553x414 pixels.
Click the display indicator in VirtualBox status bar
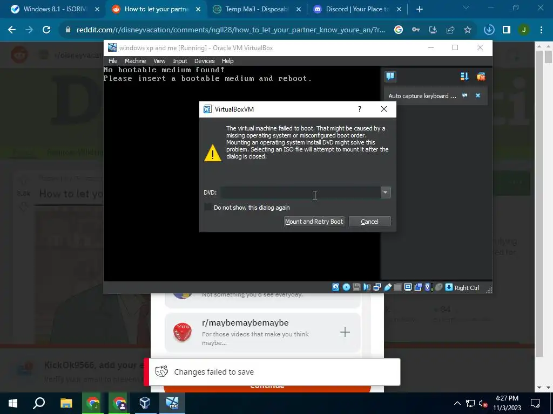coord(408,287)
